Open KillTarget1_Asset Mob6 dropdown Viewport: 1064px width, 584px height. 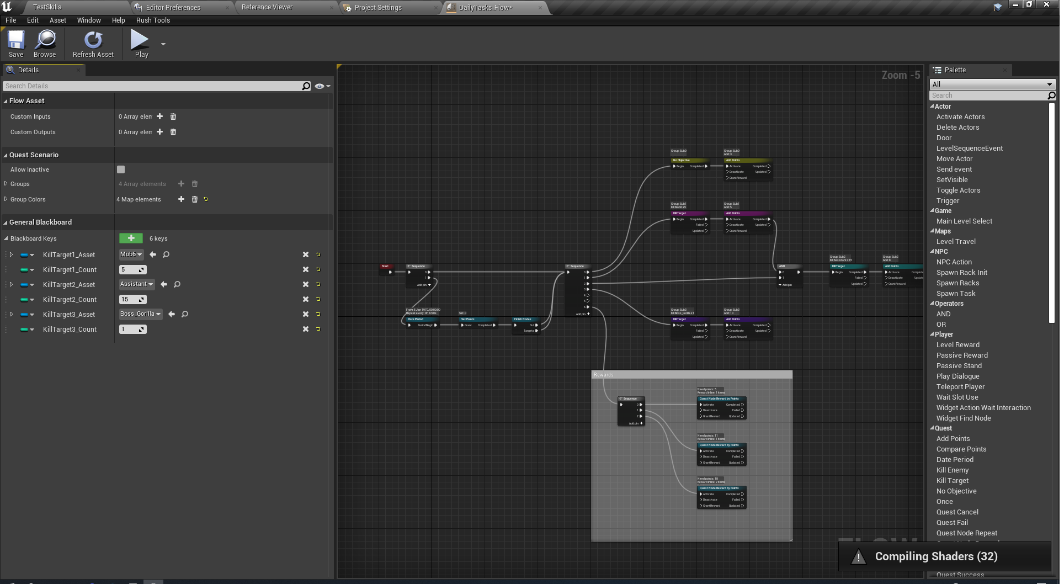131,254
